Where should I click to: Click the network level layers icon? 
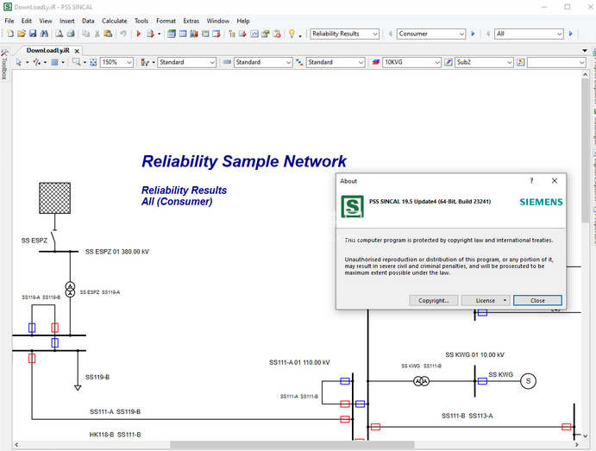coord(376,62)
